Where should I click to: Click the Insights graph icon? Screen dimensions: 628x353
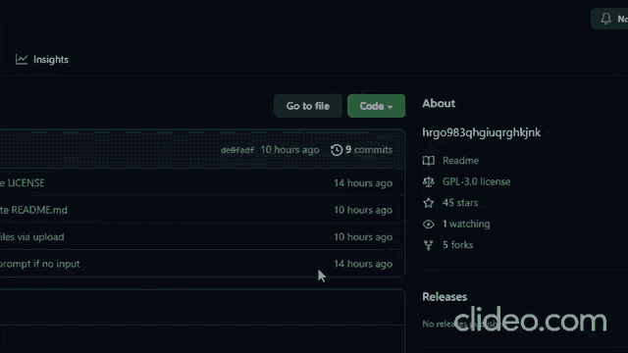(x=22, y=60)
